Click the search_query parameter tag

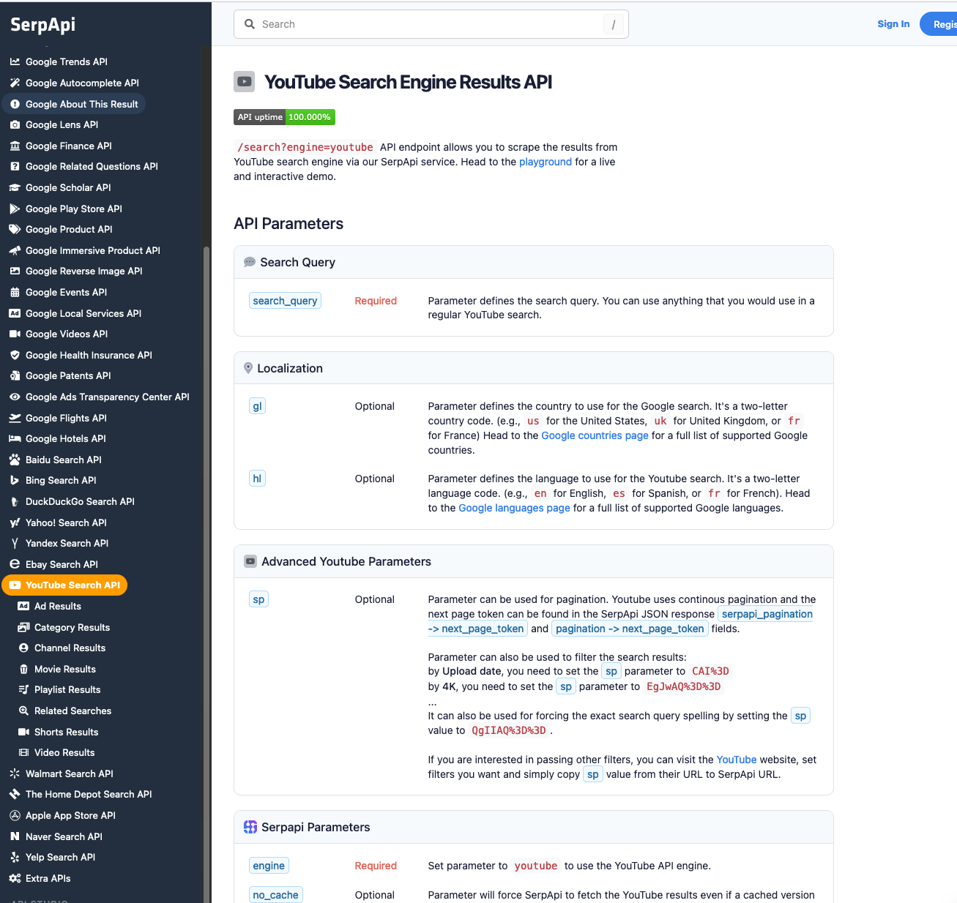coord(285,301)
